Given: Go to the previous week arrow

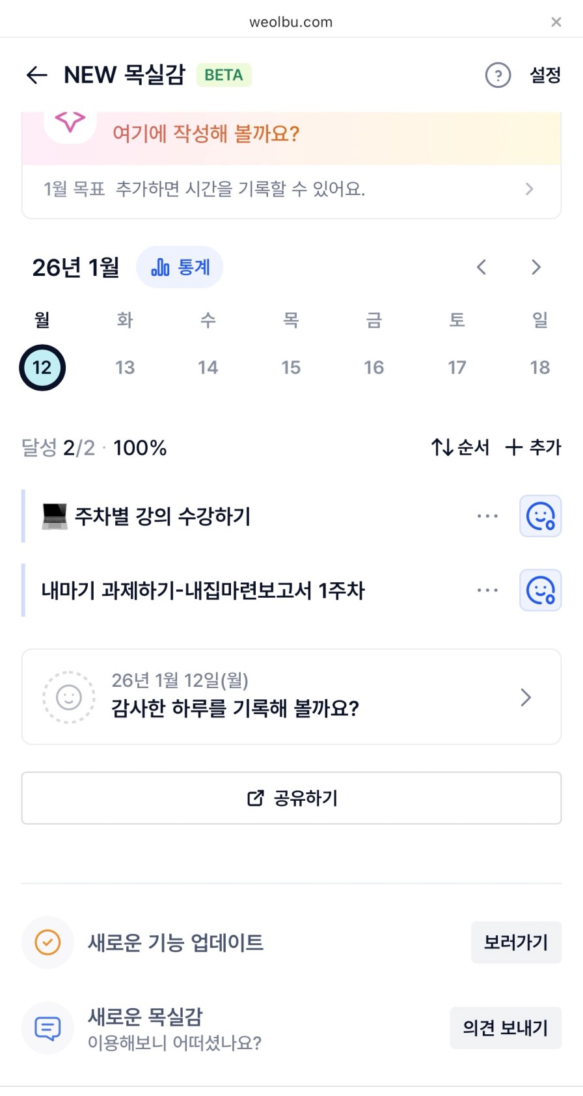Looking at the screenshot, I should click(481, 267).
